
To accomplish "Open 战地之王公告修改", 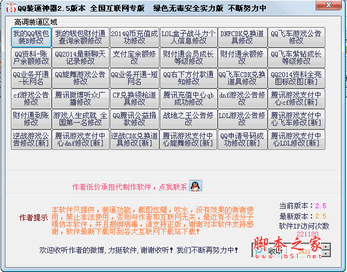I will pos(188,119).
